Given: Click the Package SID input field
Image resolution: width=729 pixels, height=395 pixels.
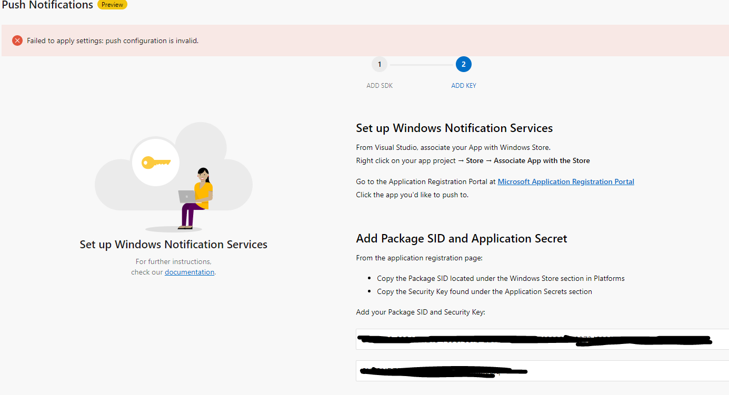Looking at the screenshot, I should (x=542, y=339).
